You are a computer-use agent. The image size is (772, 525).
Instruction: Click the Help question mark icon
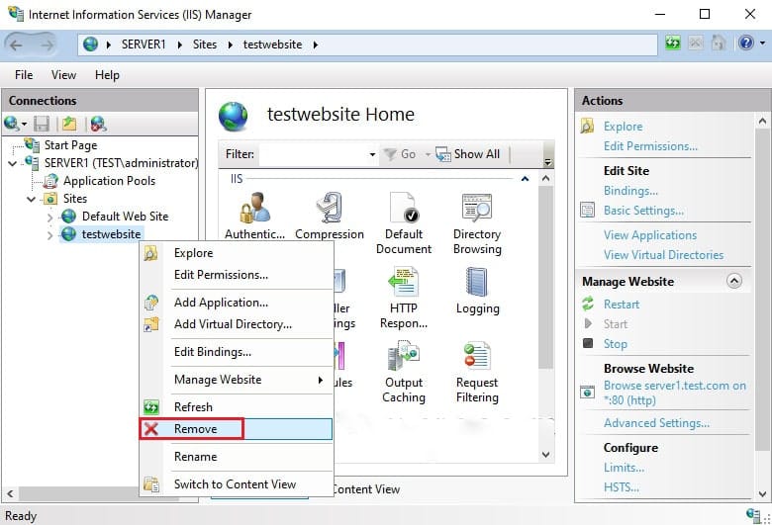pyautogui.click(x=746, y=44)
